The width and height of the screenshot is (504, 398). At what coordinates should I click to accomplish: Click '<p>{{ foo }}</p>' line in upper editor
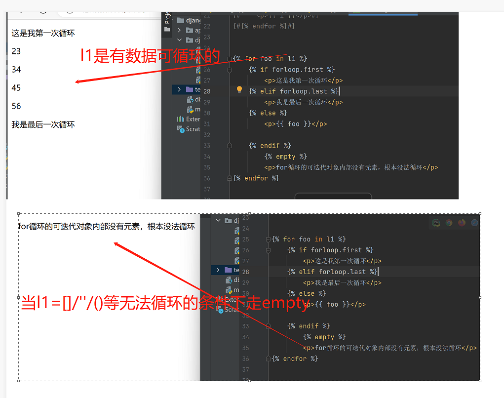(295, 124)
